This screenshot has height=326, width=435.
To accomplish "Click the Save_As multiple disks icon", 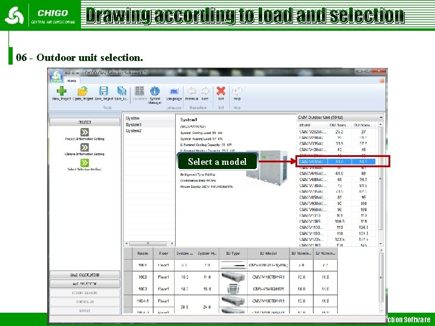I will (121, 91).
